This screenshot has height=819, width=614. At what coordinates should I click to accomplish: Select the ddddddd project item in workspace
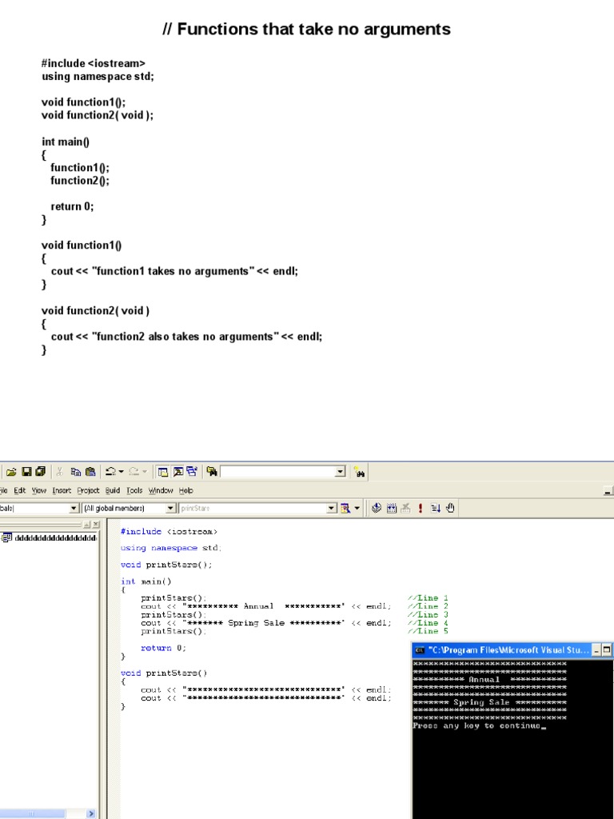click(51, 538)
